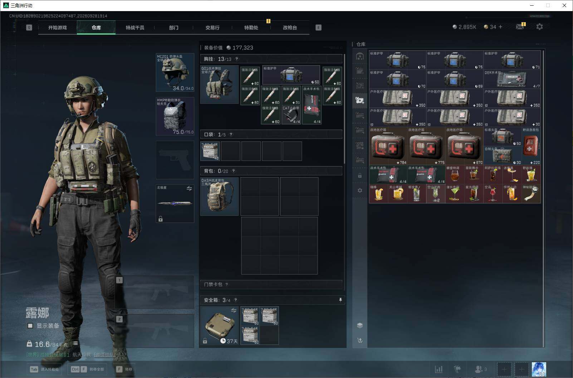The image size is (573, 378).
Task: Open the warehouse sidebar settings gear
Action: [360, 190]
